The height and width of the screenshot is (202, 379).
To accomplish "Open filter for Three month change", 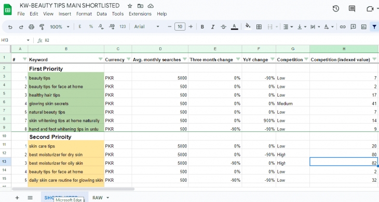I will (x=238, y=59).
